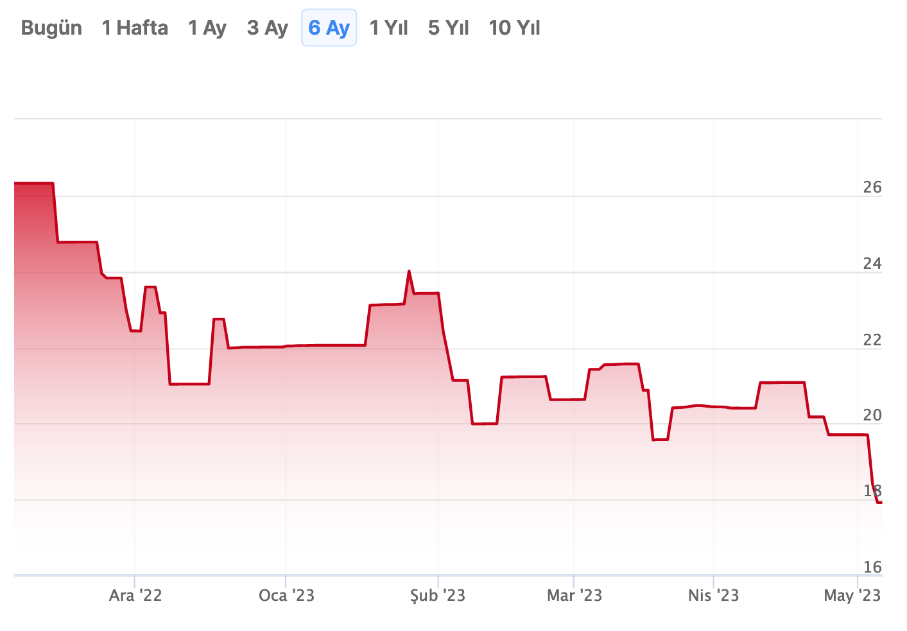This screenshot has height=631, width=907.
Task: Click the 24 value axis label
Action: point(872,264)
